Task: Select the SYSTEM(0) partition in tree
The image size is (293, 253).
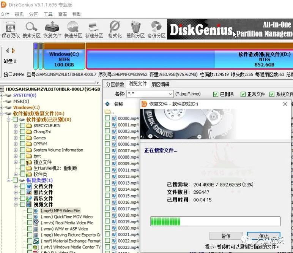Action: pos(25,95)
